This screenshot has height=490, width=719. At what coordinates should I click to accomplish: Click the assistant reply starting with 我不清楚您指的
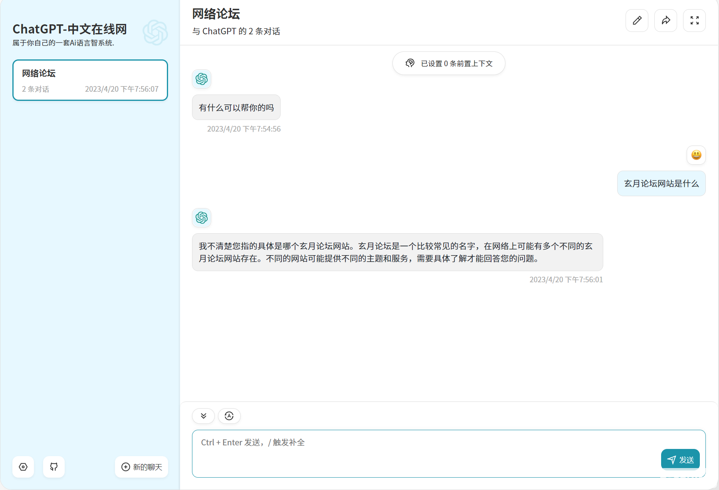click(397, 252)
